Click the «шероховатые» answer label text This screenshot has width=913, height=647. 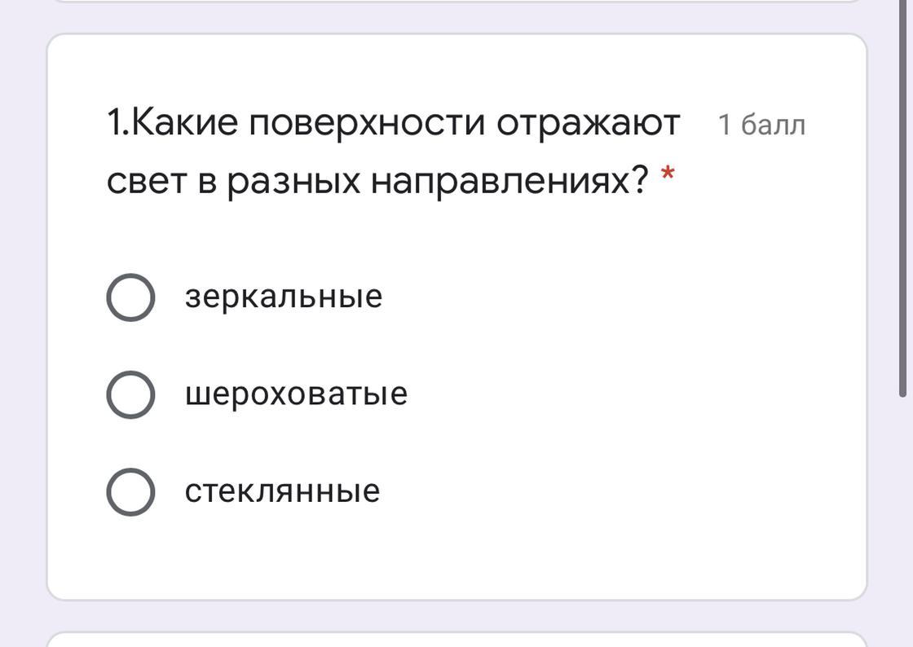[x=297, y=394]
